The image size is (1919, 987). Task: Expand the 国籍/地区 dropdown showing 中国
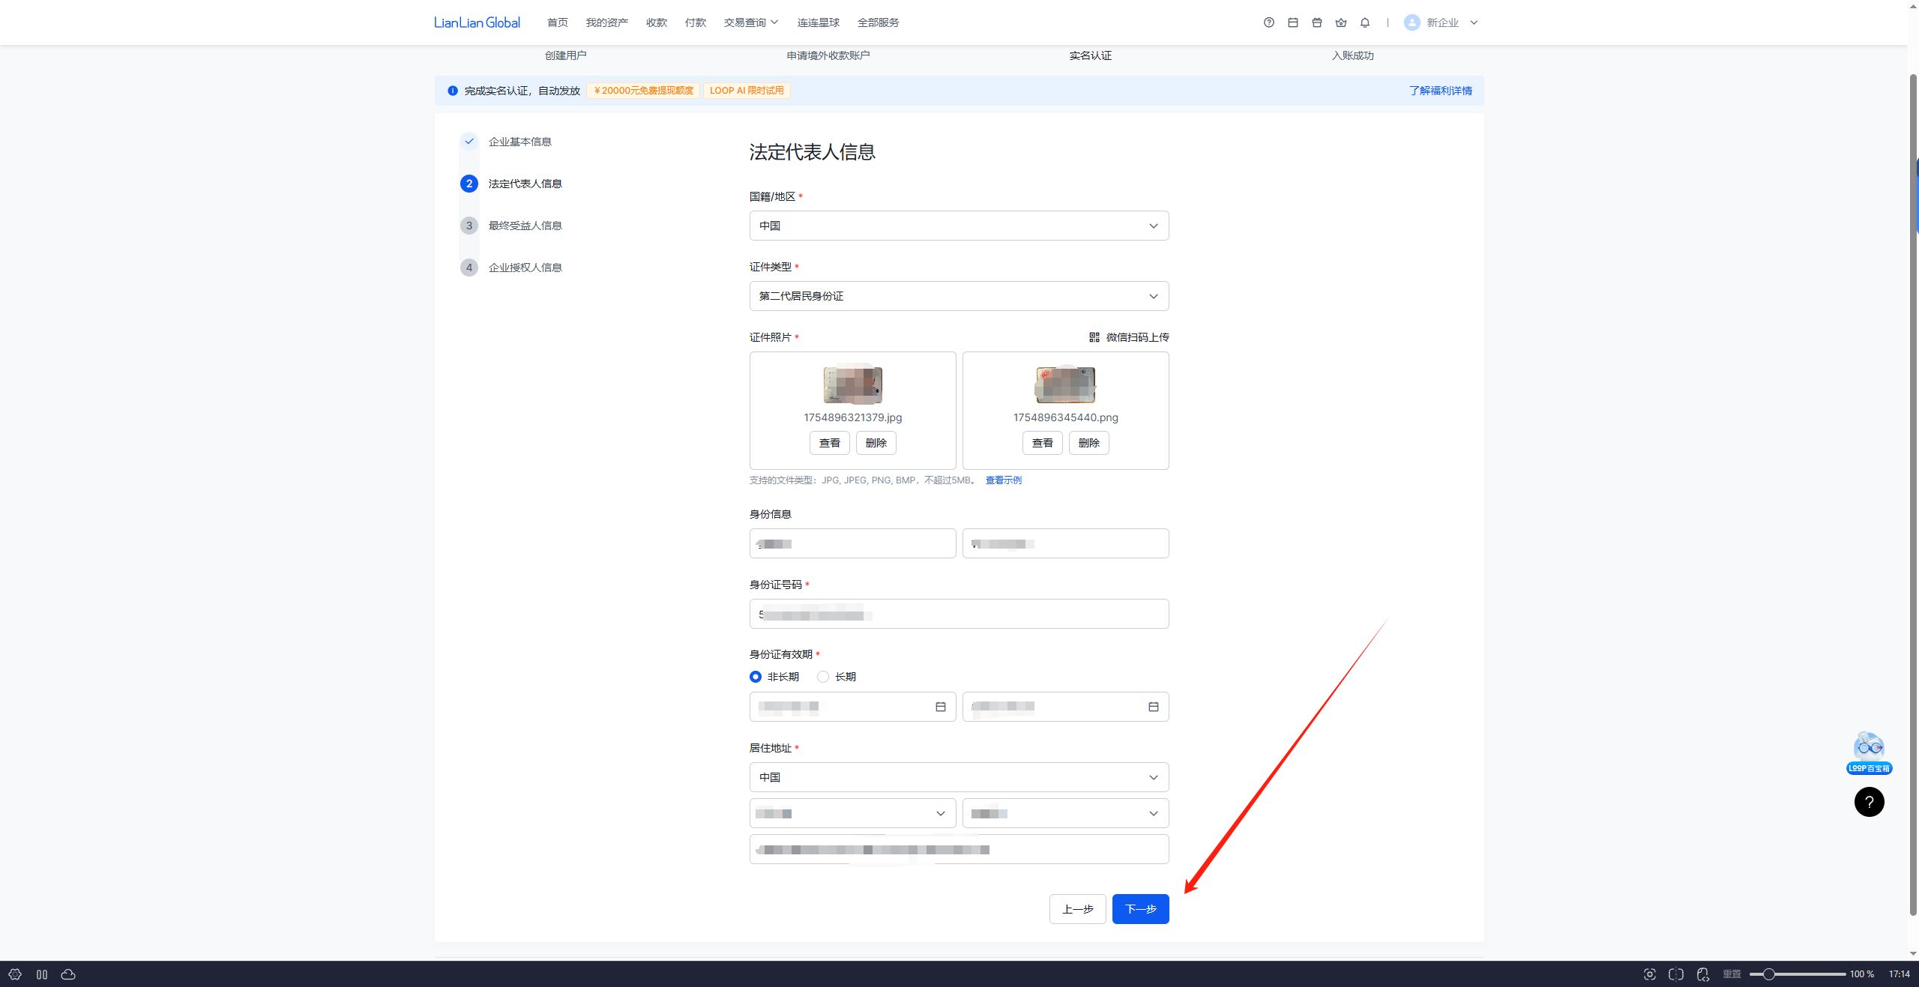959,226
